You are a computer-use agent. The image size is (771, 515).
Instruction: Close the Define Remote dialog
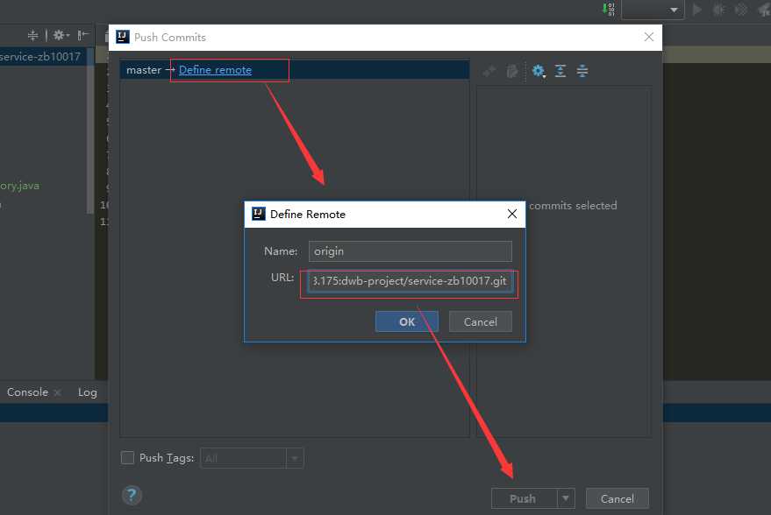click(512, 214)
